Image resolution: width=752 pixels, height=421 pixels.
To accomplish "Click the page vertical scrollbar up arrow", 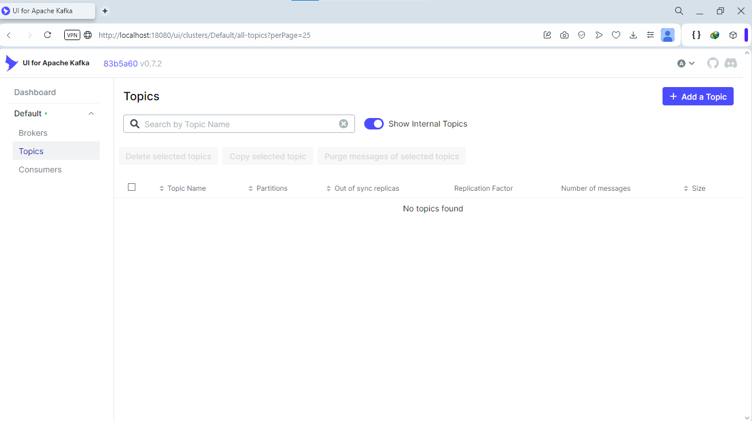I will coord(747,53).
